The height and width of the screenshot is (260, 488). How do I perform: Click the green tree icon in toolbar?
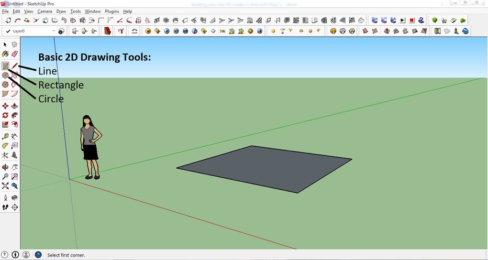(x=435, y=20)
